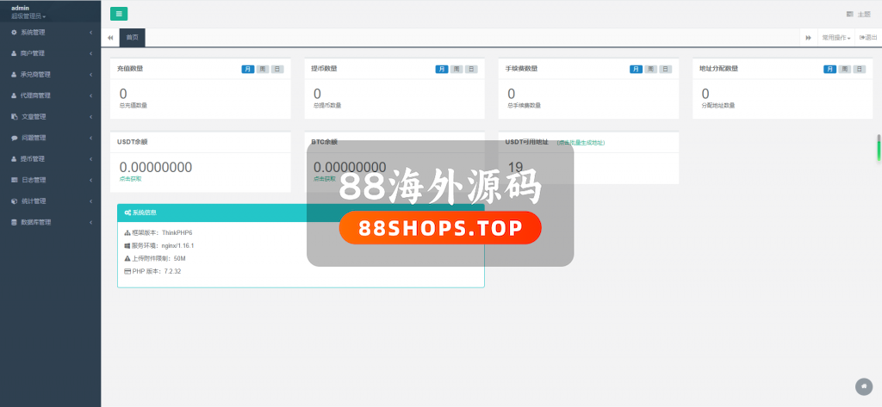Click the 点击批量生成地址 link

coord(581,142)
